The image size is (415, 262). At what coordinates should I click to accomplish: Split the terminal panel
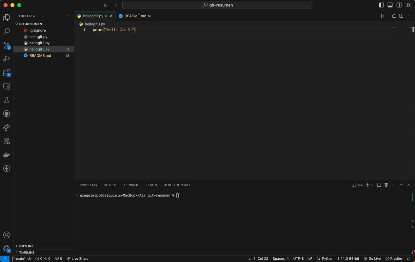pyautogui.click(x=379, y=185)
